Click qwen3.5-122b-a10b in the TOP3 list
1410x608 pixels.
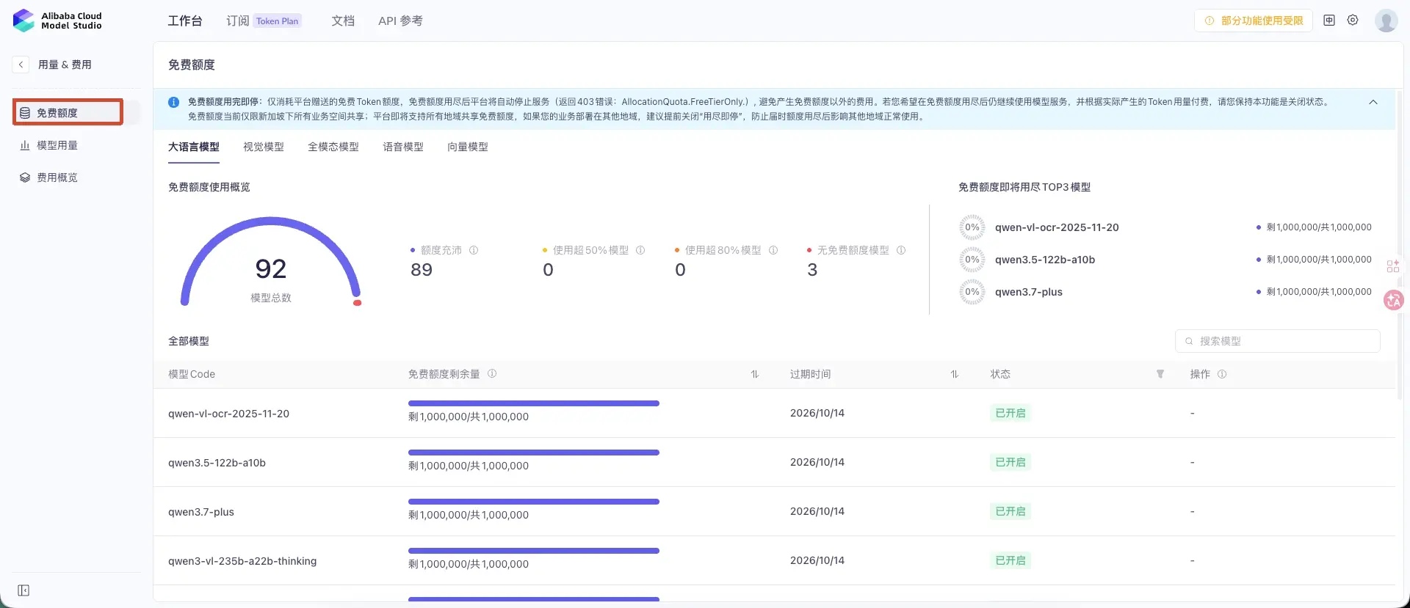click(x=1045, y=260)
